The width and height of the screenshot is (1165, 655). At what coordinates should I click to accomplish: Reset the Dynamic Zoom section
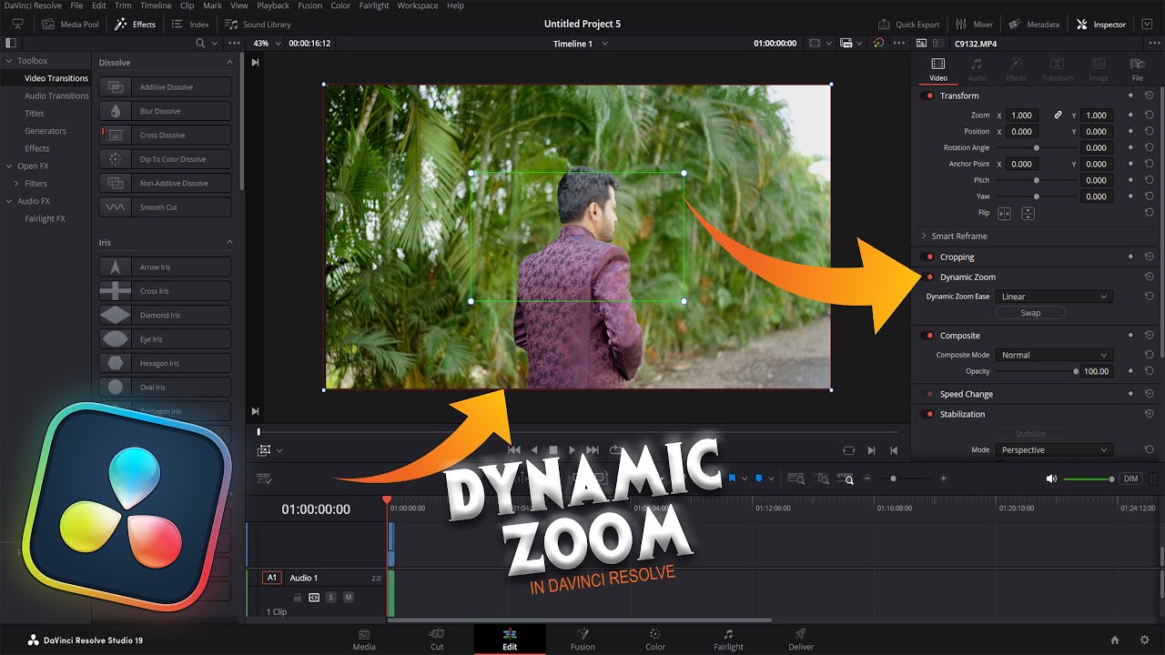(x=1150, y=277)
